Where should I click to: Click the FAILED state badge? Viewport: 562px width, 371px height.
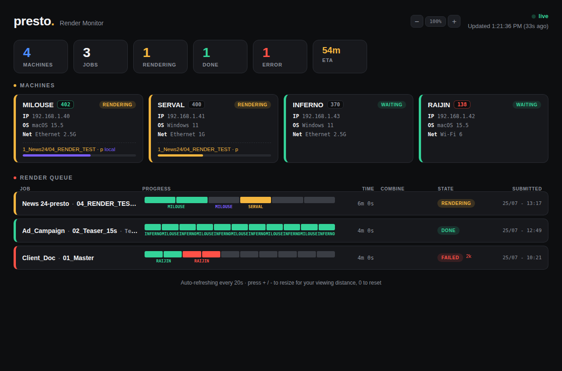click(x=450, y=258)
